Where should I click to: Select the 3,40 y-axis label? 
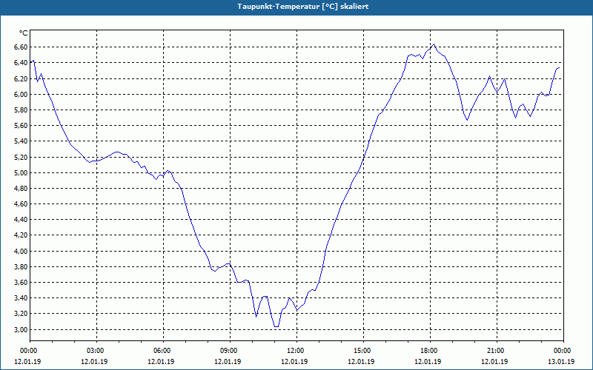pos(21,298)
